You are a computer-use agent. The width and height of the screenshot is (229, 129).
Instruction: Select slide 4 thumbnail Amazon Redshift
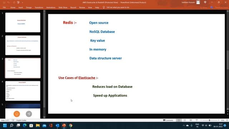pos(23,91)
